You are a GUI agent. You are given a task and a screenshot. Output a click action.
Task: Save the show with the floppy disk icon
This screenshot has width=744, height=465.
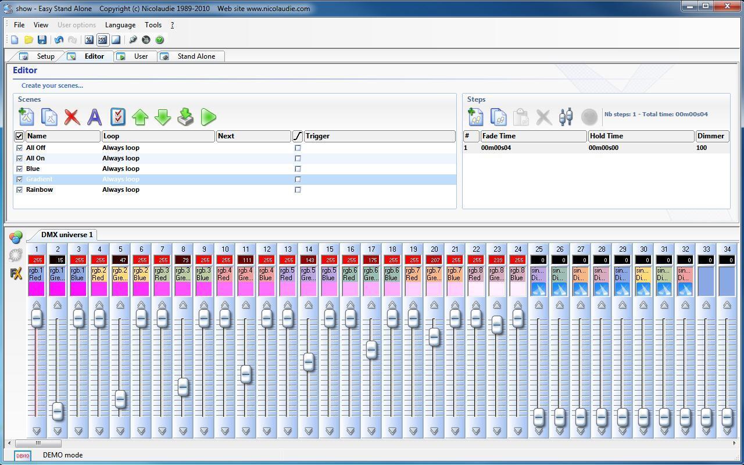point(42,40)
